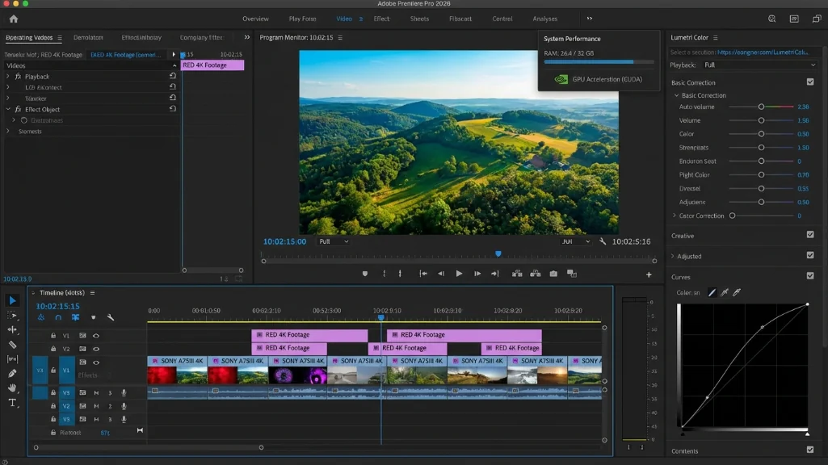828x465 pixels.
Task: Toggle the Adjusted section checkbox
Action: click(810, 255)
